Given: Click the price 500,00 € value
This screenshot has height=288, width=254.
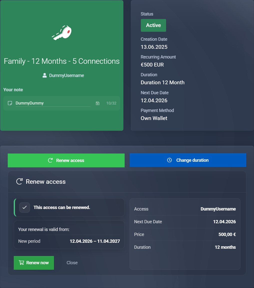Looking at the screenshot, I should (x=227, y=234).
